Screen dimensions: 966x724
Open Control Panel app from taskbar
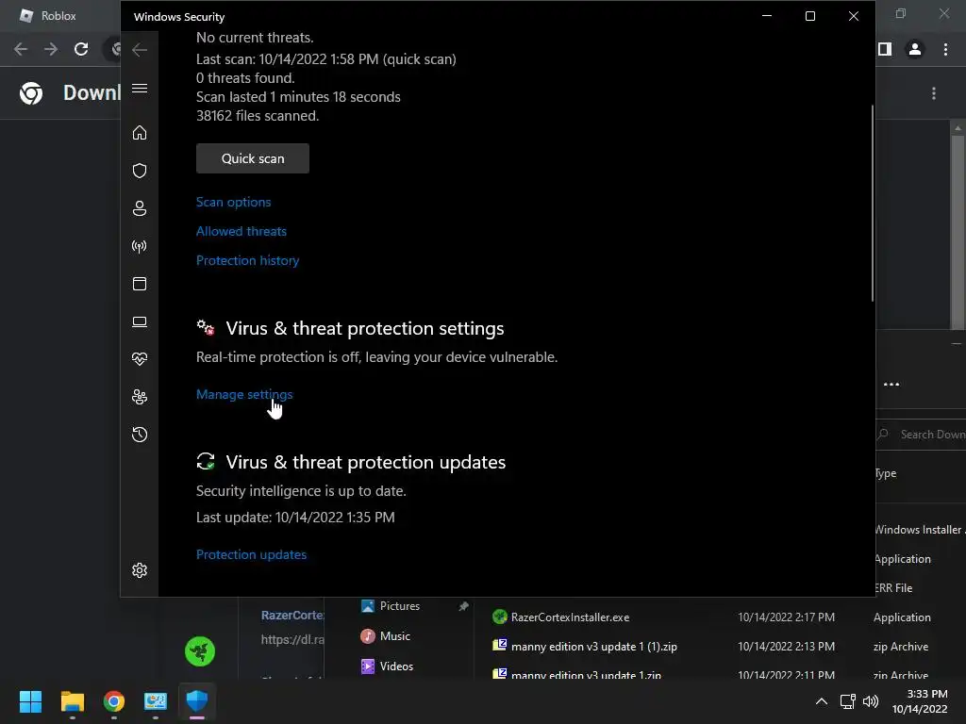(156, 701)
